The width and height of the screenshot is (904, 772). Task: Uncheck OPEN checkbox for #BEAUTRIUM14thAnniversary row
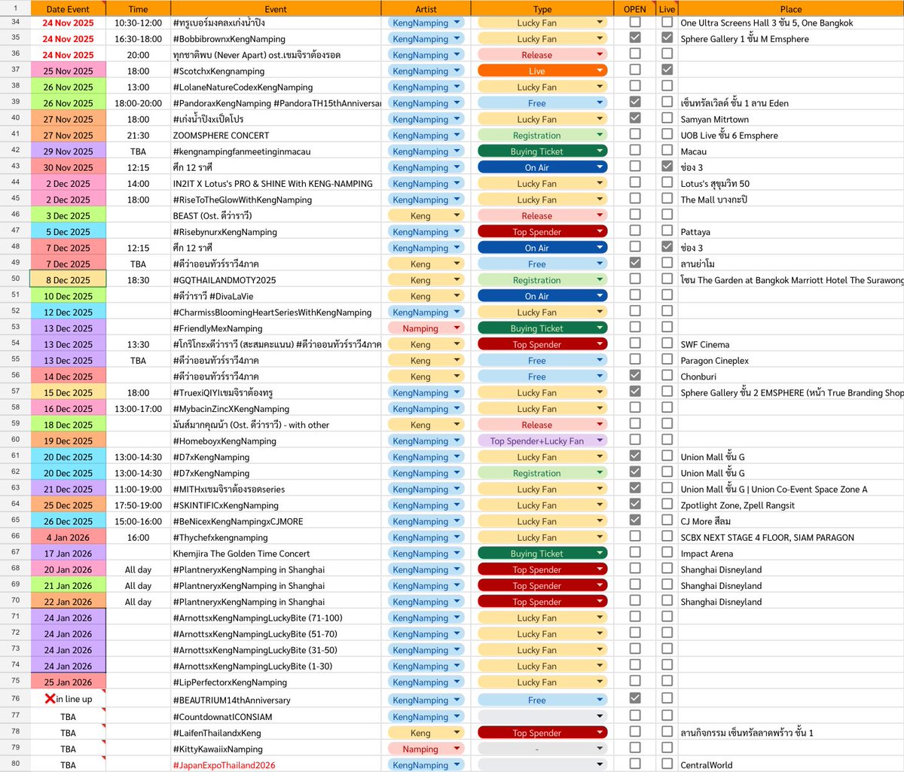(x=635, y=699)
